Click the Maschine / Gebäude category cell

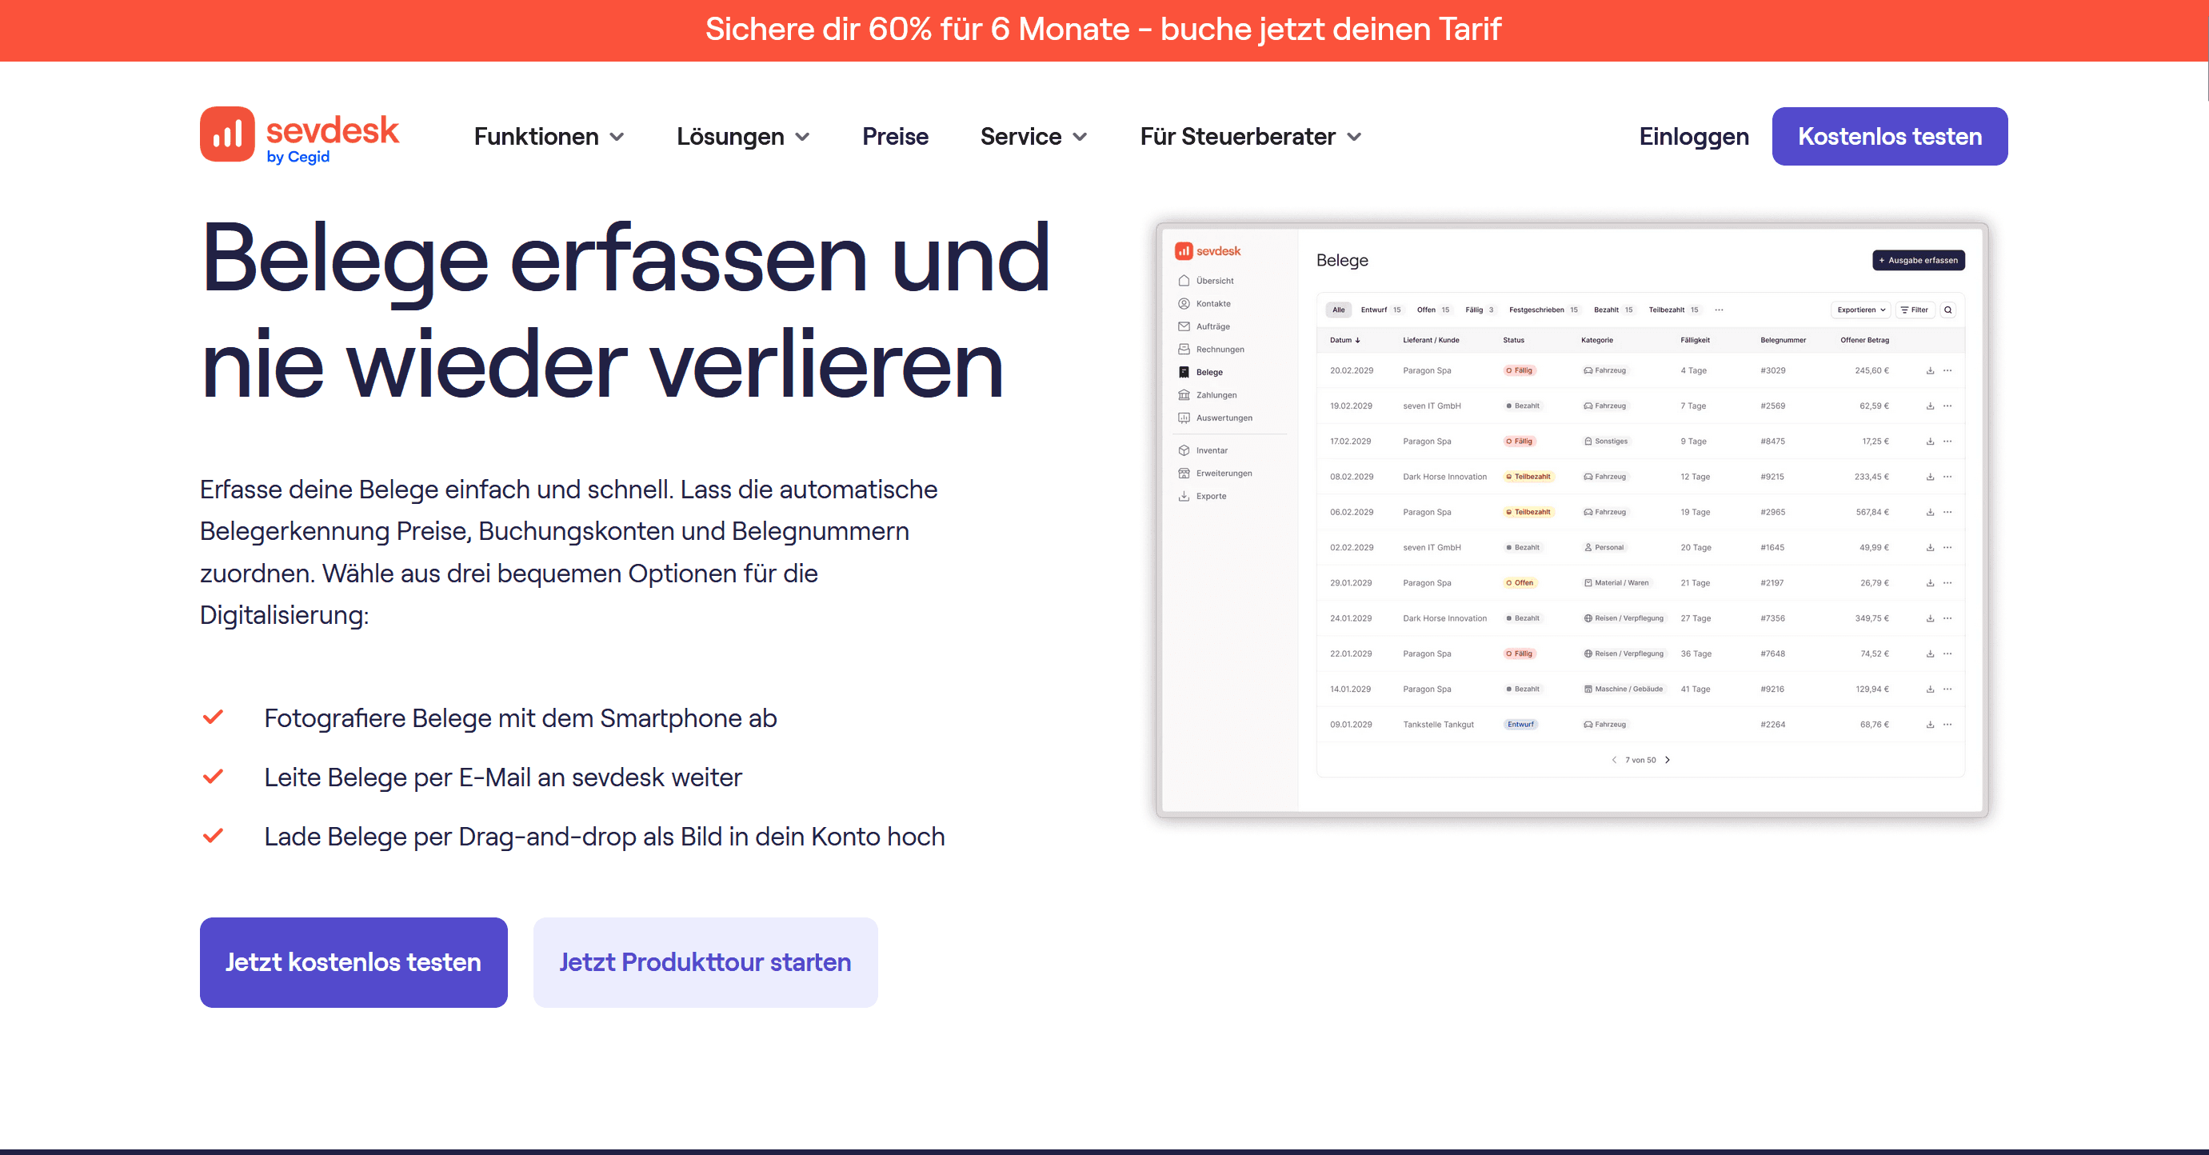click(1623, 689)
